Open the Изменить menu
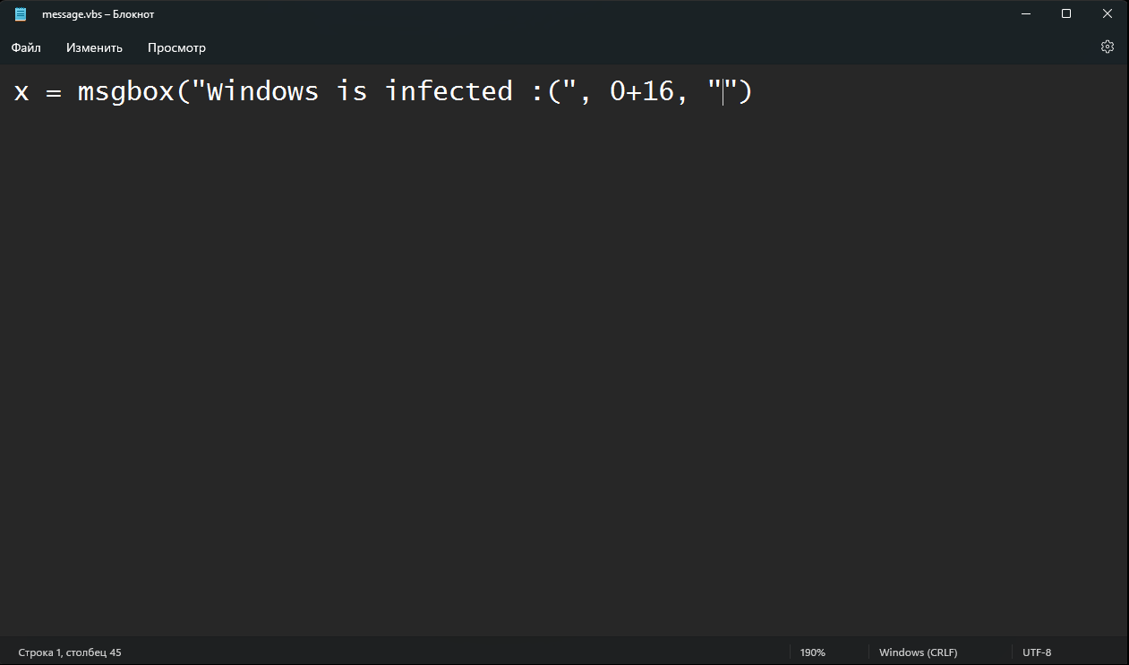 94,47
